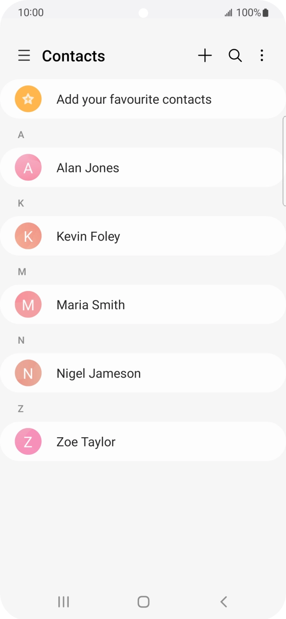Select Nigel Jameson avatar icon
Viewport: 286px width, 619px height.
point(28,373)
